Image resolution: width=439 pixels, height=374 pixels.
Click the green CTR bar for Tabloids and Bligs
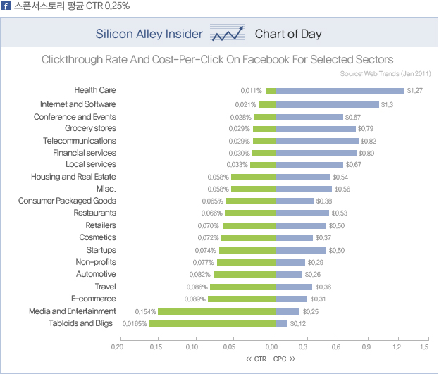[212, 323]
